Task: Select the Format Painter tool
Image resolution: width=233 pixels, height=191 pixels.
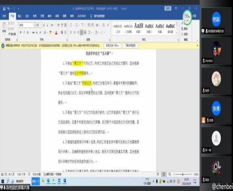Action: click(12, 34)
